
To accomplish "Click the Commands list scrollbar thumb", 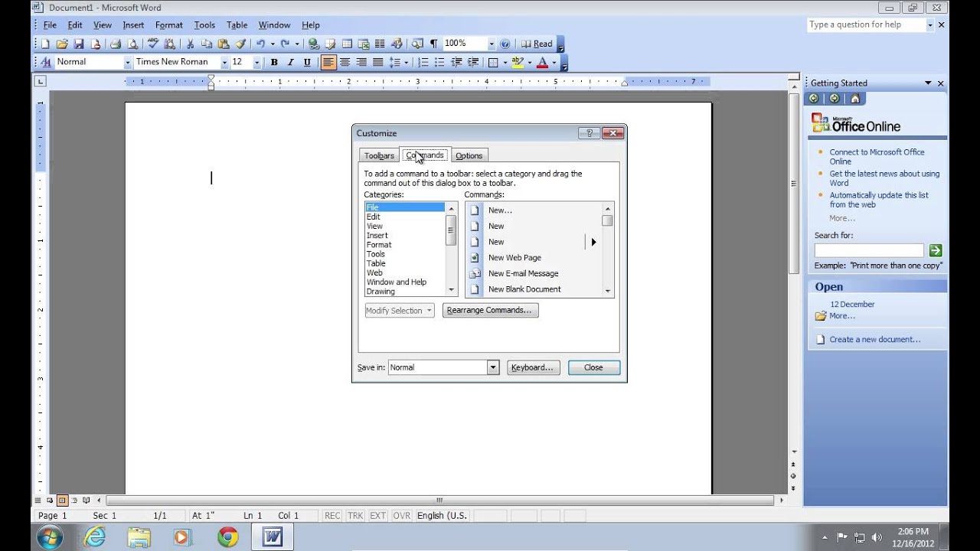I will coord(607,220).
